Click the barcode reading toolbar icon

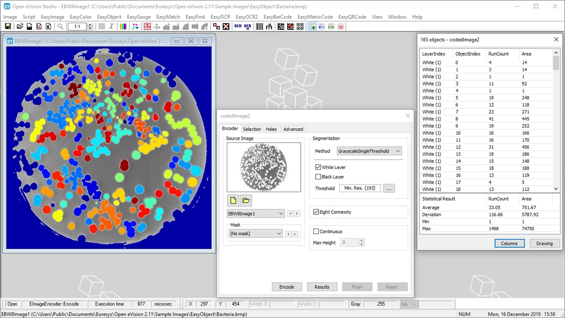tap(260, 26)
